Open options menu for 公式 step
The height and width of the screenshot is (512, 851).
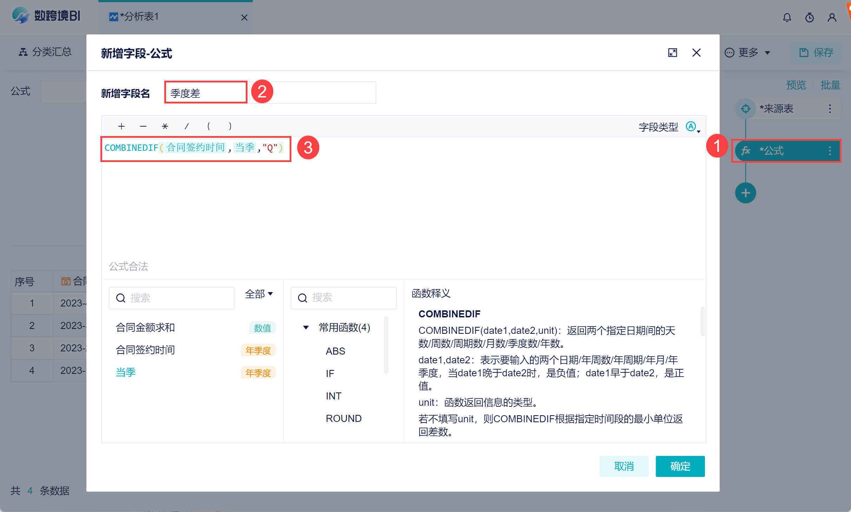tap(830, 151)
